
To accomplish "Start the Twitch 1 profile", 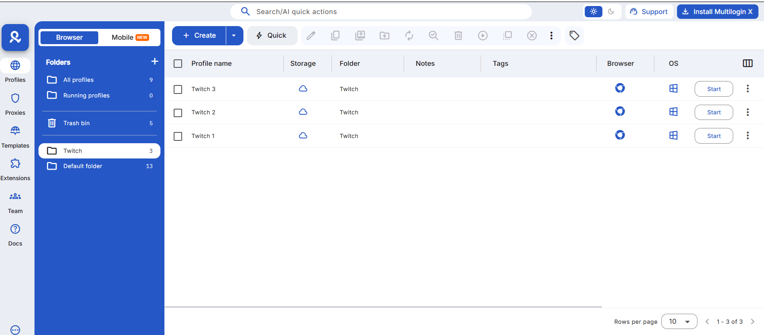I will pyautogui.click(x=713, y=136).
